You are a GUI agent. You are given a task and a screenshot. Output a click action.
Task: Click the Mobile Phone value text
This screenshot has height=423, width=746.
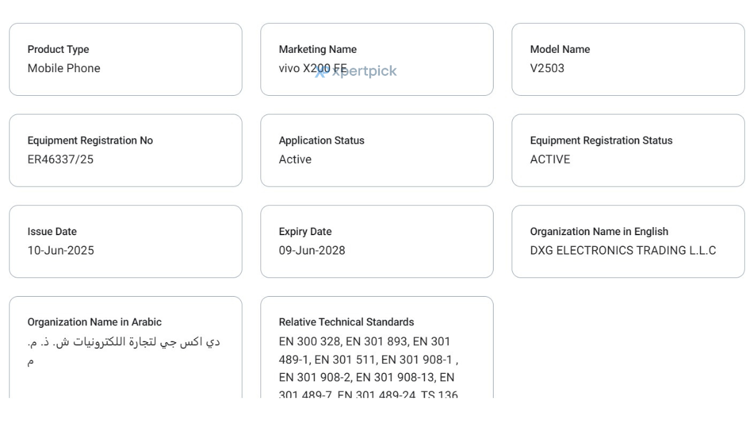tap(64, 68)
